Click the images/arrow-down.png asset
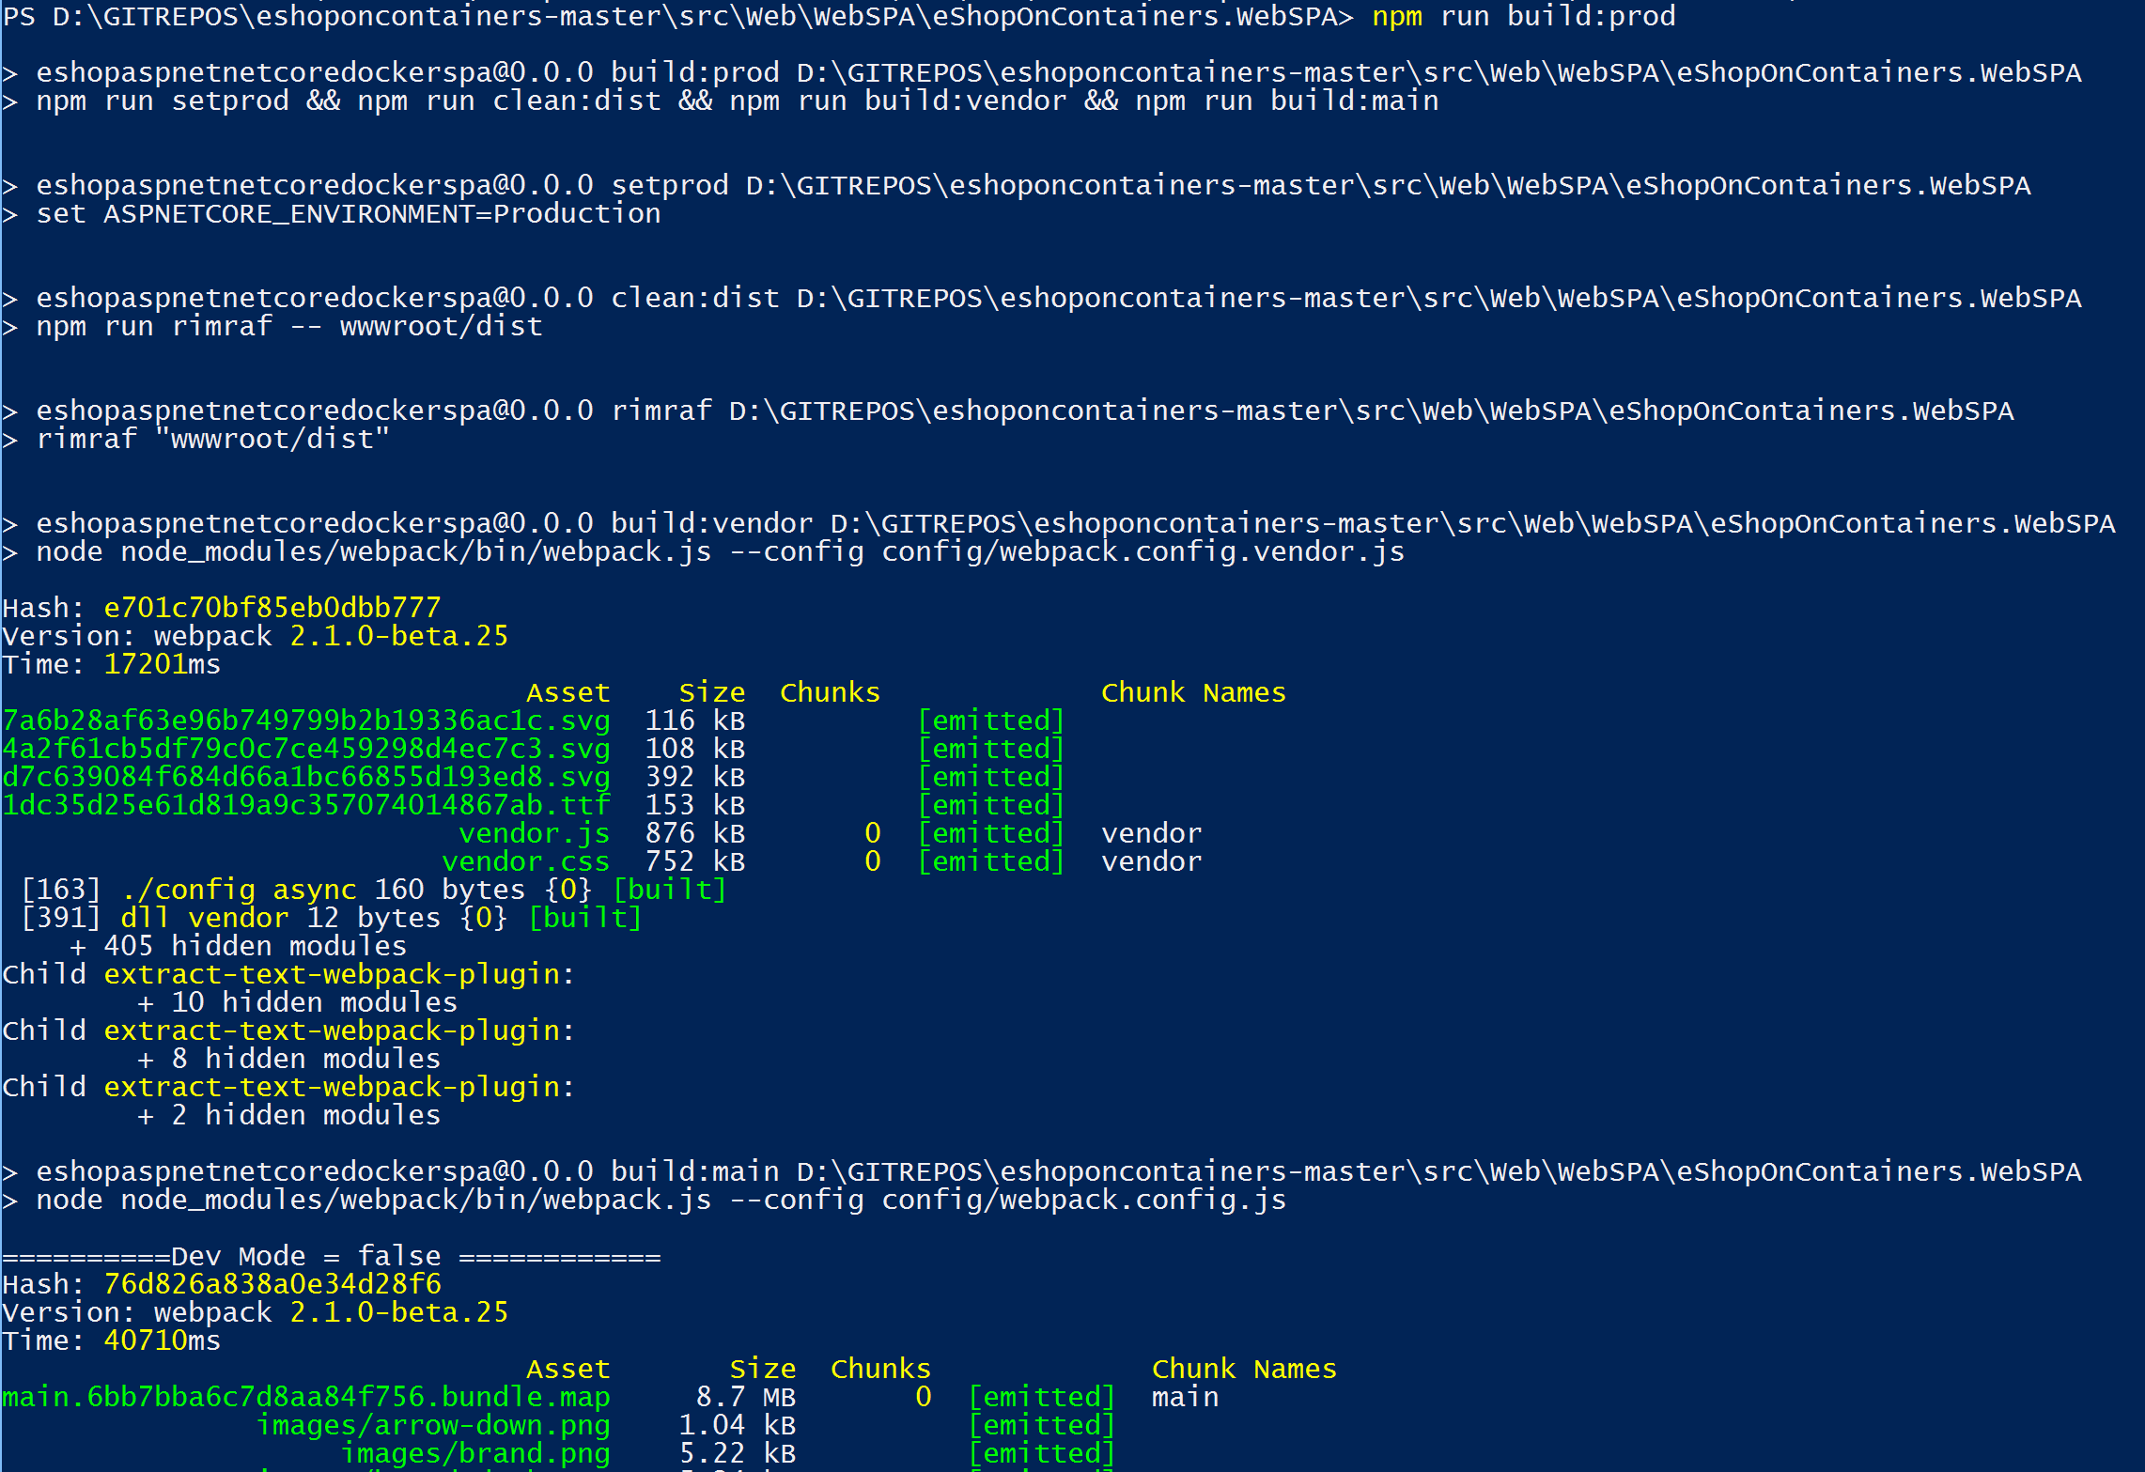Screen dimensions: 2145x1472 433,1425
